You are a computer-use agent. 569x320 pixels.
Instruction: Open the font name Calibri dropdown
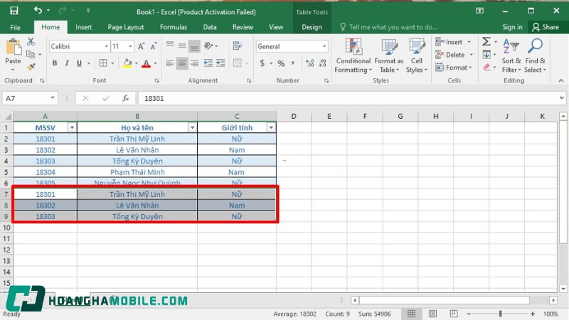106,46
